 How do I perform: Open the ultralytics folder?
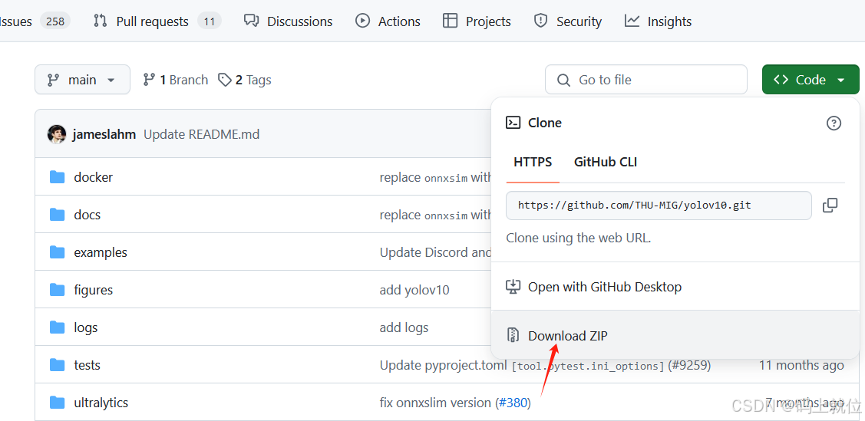coord(101,403)
